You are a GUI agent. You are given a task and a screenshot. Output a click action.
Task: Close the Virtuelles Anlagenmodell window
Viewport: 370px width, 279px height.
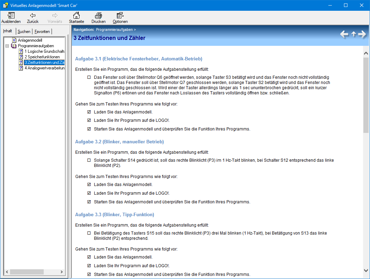pyautogui.click(x=362, y=5)
